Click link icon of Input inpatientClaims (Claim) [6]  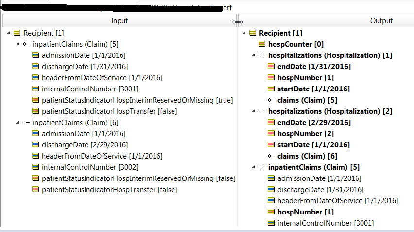[x=26, y=123]
